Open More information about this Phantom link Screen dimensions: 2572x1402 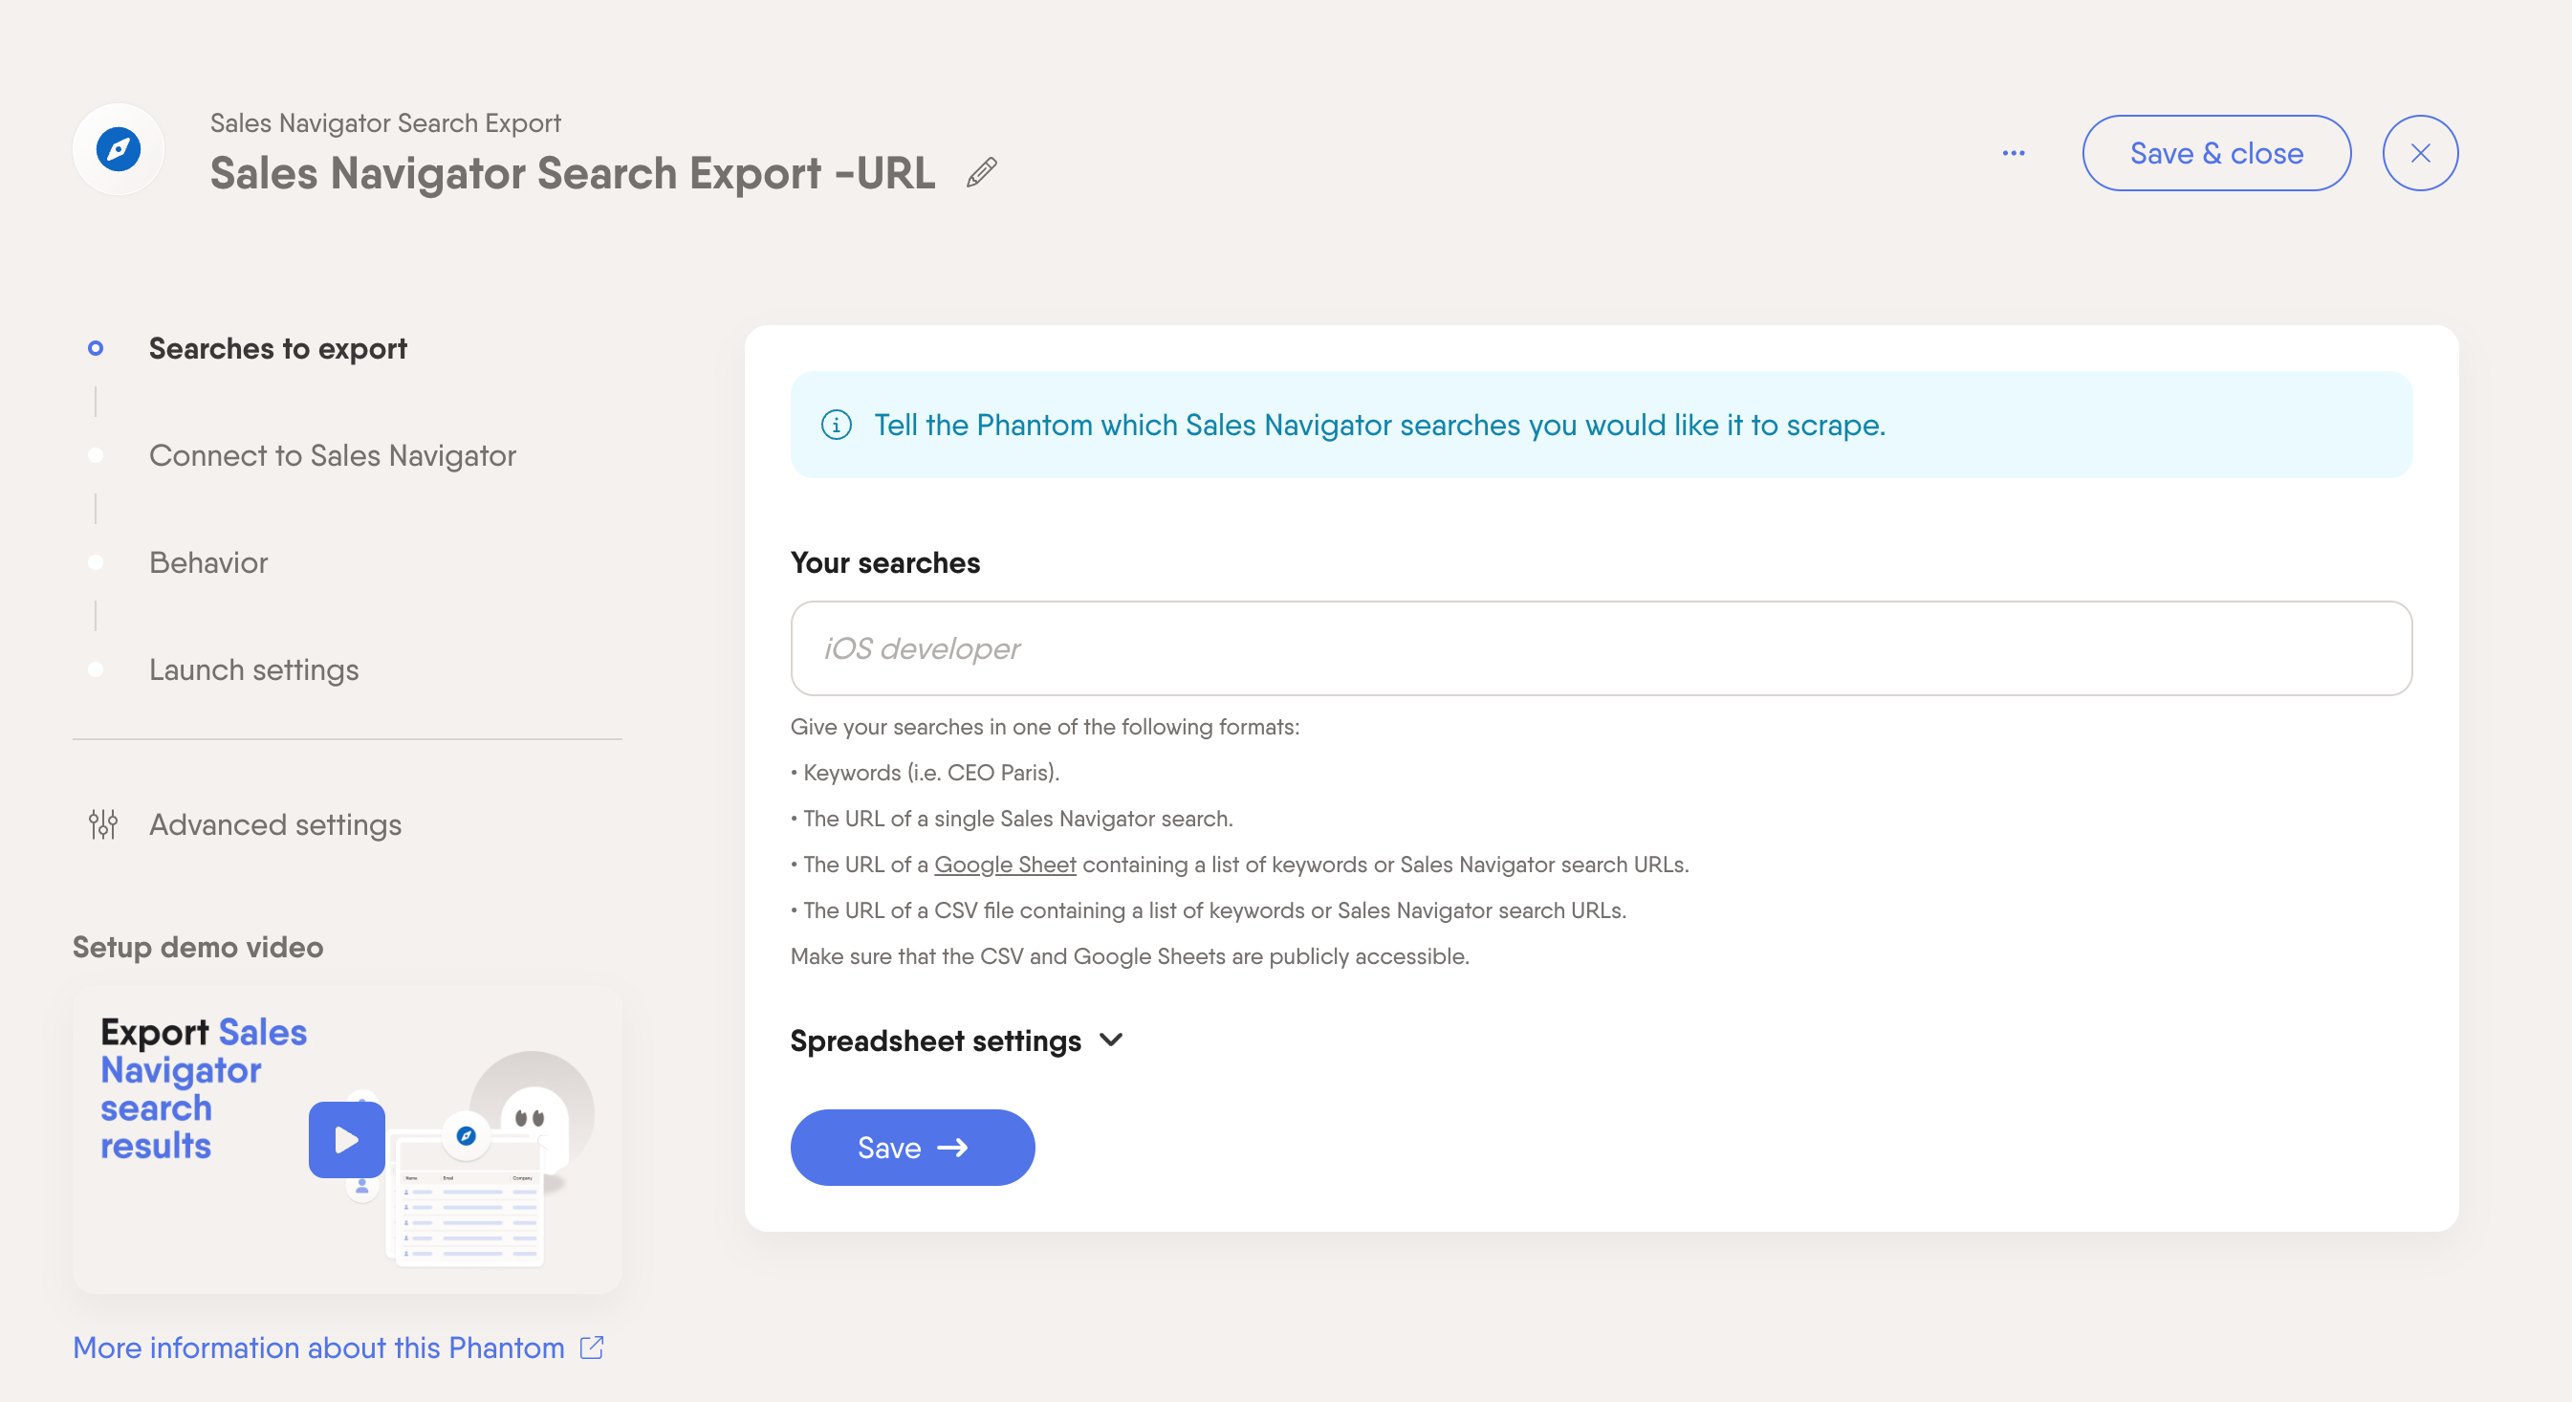[x=318, y=1347]
